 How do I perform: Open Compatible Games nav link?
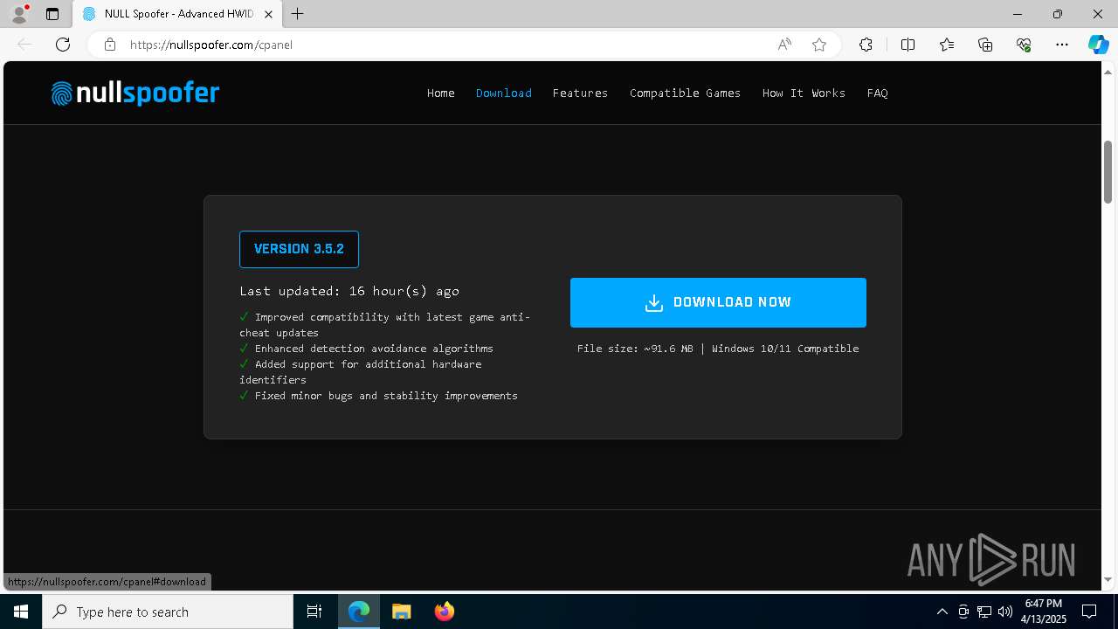tap(685, 93)
